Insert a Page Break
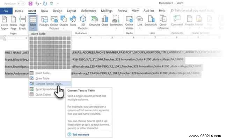Image resolution: width=226 pixels, height=139 pixels. pyautogui.click(x=22, y=23)
